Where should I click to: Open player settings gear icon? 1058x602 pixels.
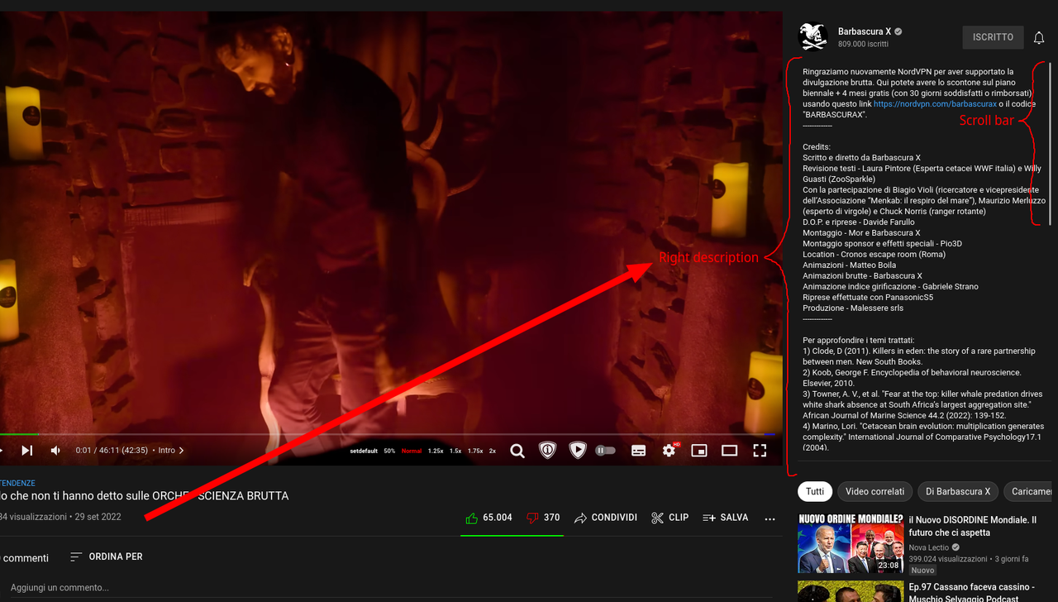[x=669, y=451]
